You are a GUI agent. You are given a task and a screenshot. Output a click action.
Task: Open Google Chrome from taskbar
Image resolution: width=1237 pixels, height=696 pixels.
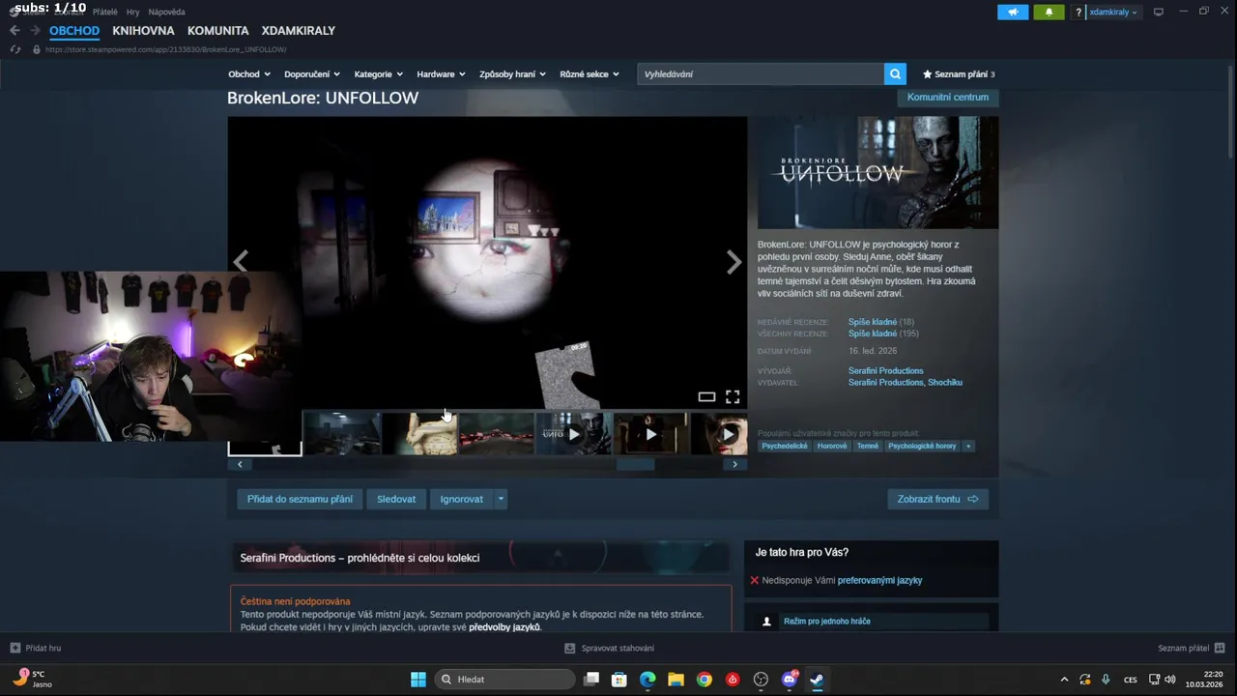pyautogui.click(x=705, y=680)
